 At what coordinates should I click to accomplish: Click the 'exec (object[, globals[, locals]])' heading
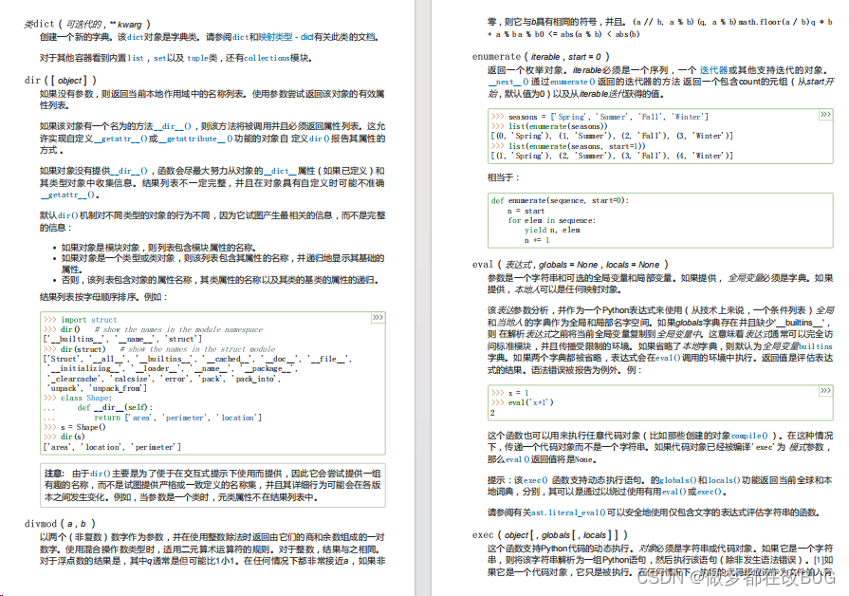(x=549, y=534)
